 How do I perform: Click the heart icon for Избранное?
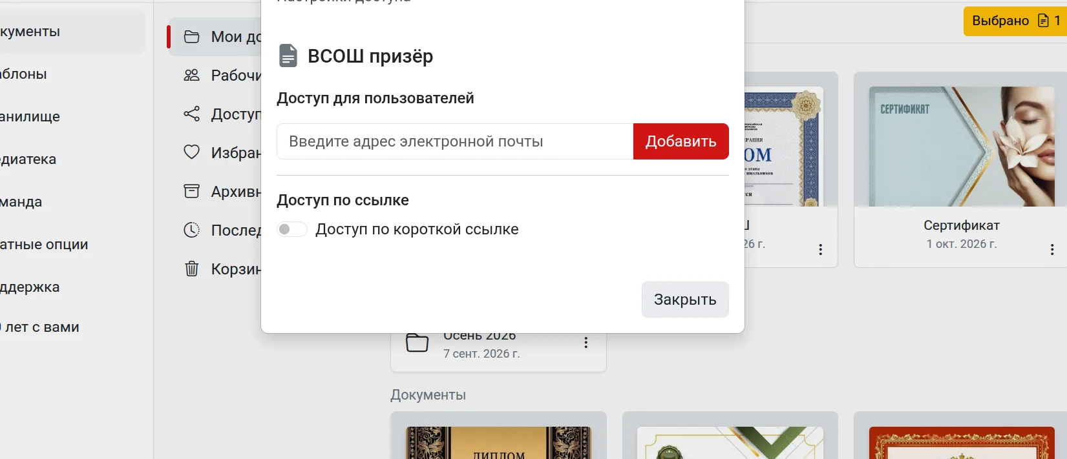click(192, 152)
